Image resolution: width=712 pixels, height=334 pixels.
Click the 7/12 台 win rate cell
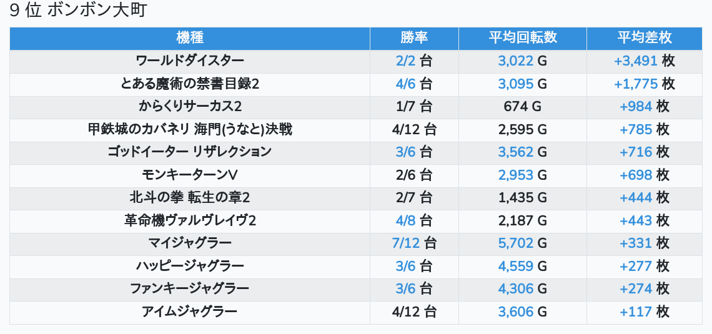click(x=414, y=243)
